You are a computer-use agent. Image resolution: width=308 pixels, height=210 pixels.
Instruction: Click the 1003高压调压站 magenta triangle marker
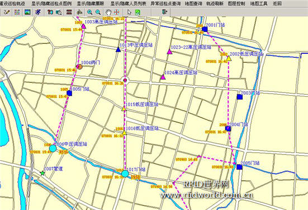coord(84,26)
